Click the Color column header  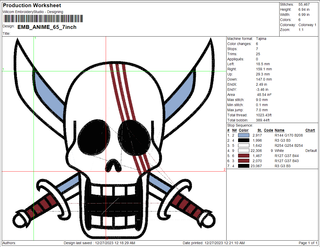coord(243,130)
